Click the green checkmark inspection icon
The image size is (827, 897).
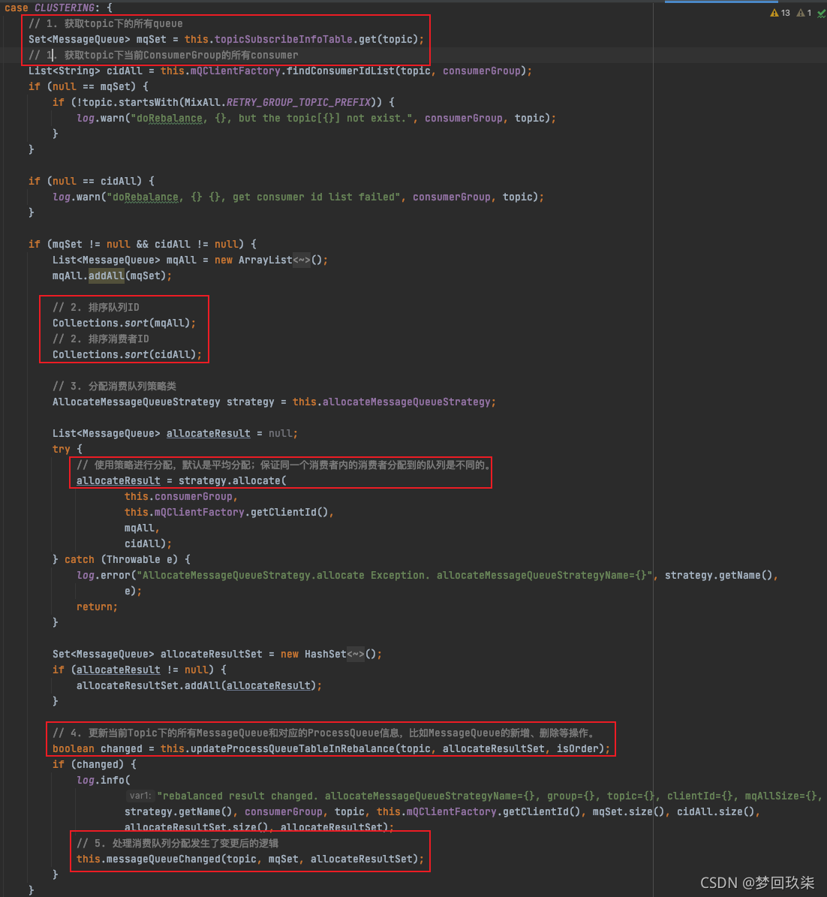click(x=821, y=14)
